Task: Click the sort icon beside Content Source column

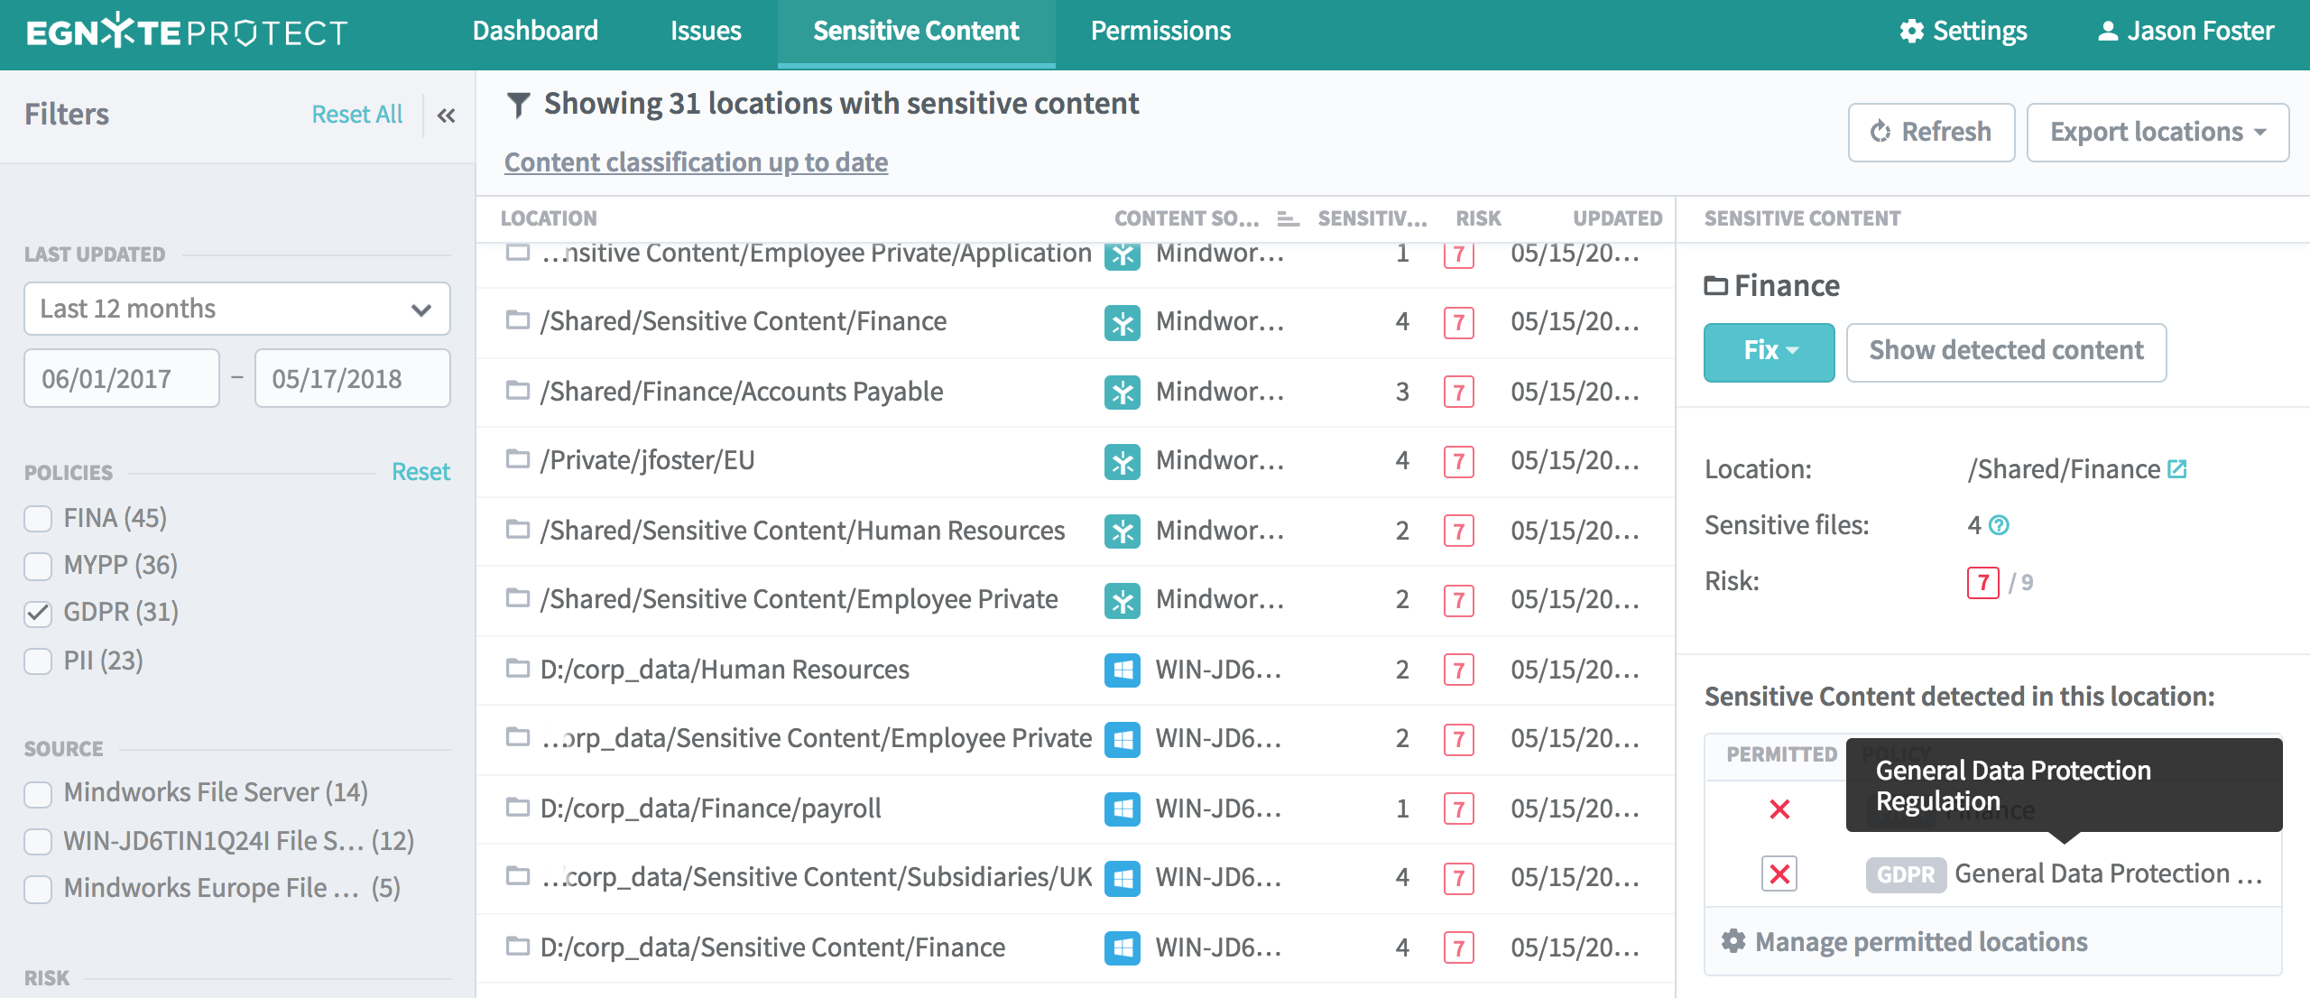Action: [x=1288, y=219]
